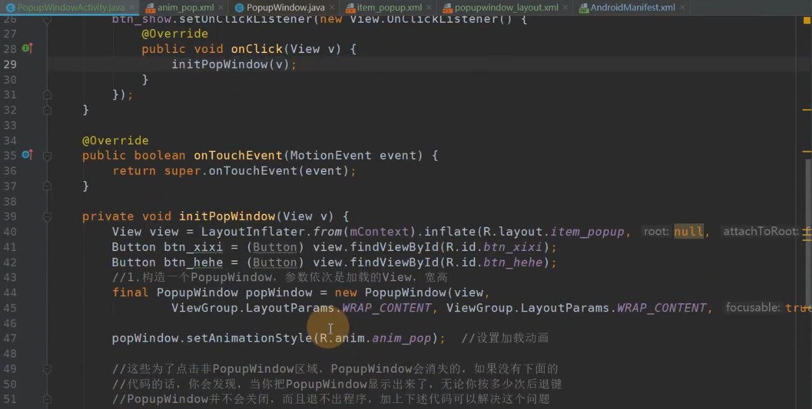Viewport: 812px width, 409px height.
Task: Click the analysis status indicator above the scrollbar
Action: [806, 22]
